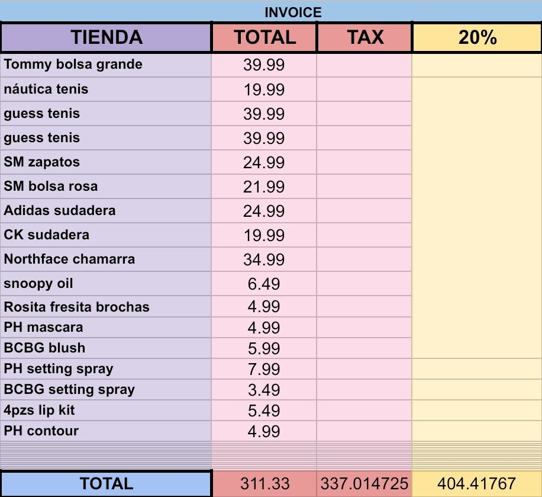Viewport: 542px width, 497px height.
Task: Click the Tommy bolsa grande cell
Action: tap(107, 65)
